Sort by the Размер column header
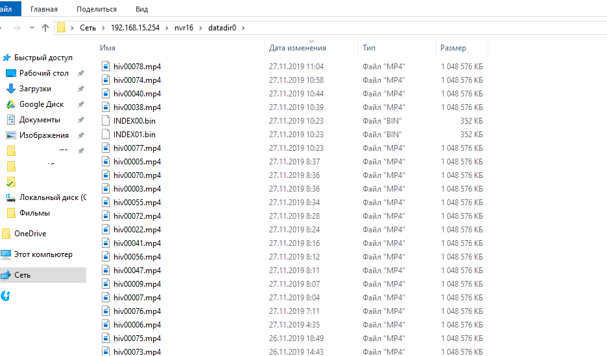This screenshot has width=607, height=356. pyautogui.click(x=453, y=48)
